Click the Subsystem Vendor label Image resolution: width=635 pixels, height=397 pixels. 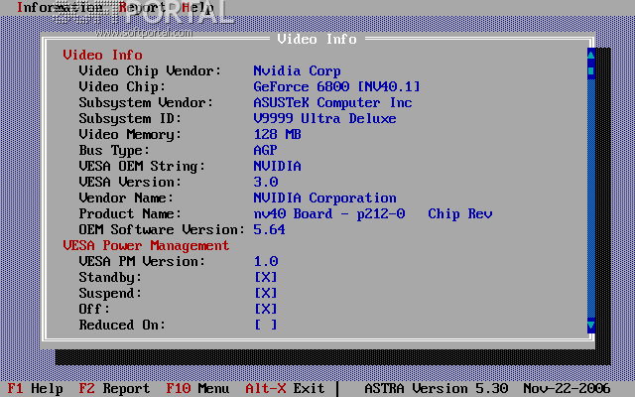146,102
